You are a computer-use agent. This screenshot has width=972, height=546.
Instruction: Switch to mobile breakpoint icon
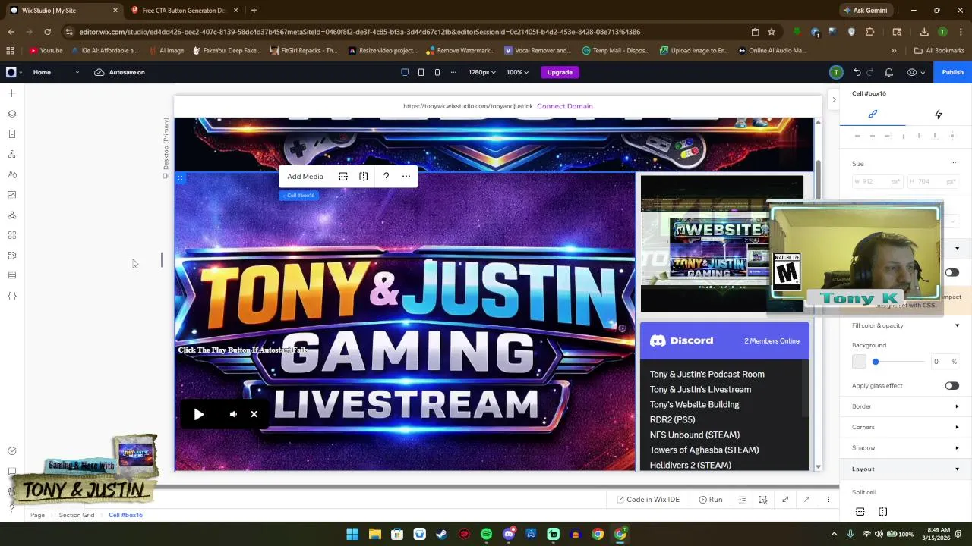click(437, 72)
